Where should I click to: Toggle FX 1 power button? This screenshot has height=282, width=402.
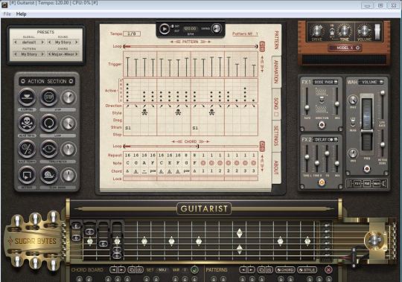pyautogui.click(x=322, y=125)
